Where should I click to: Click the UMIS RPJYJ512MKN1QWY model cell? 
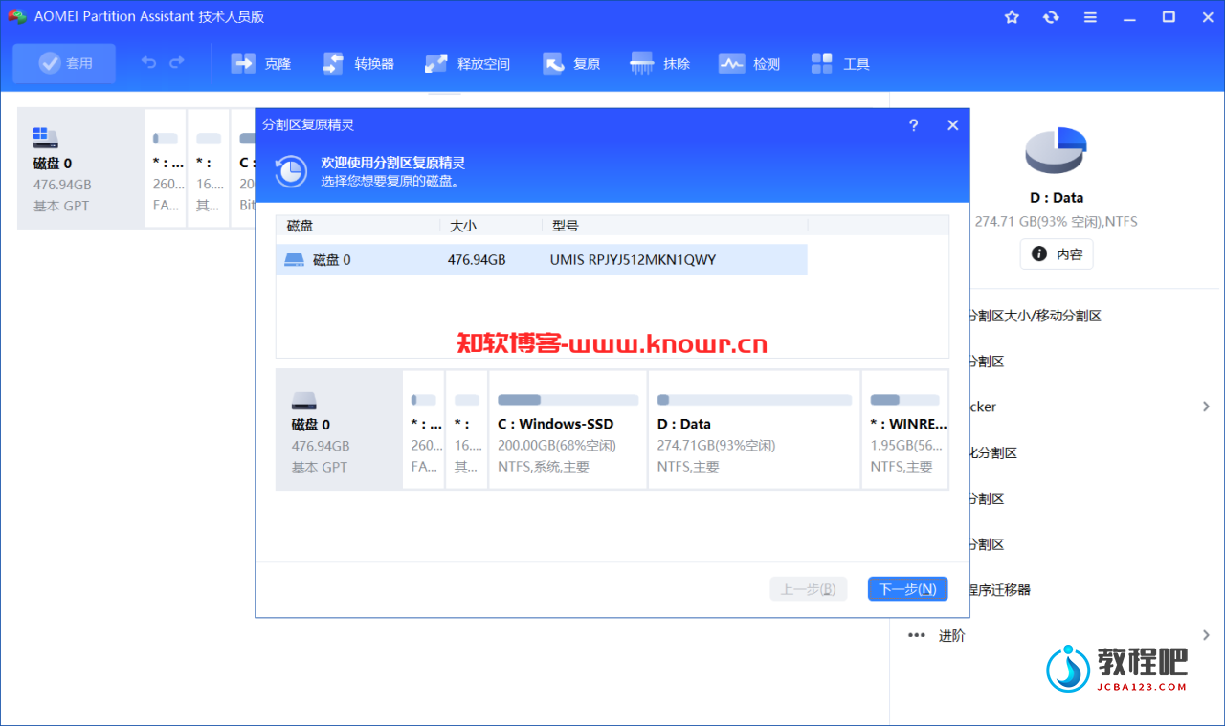(633, 260)
